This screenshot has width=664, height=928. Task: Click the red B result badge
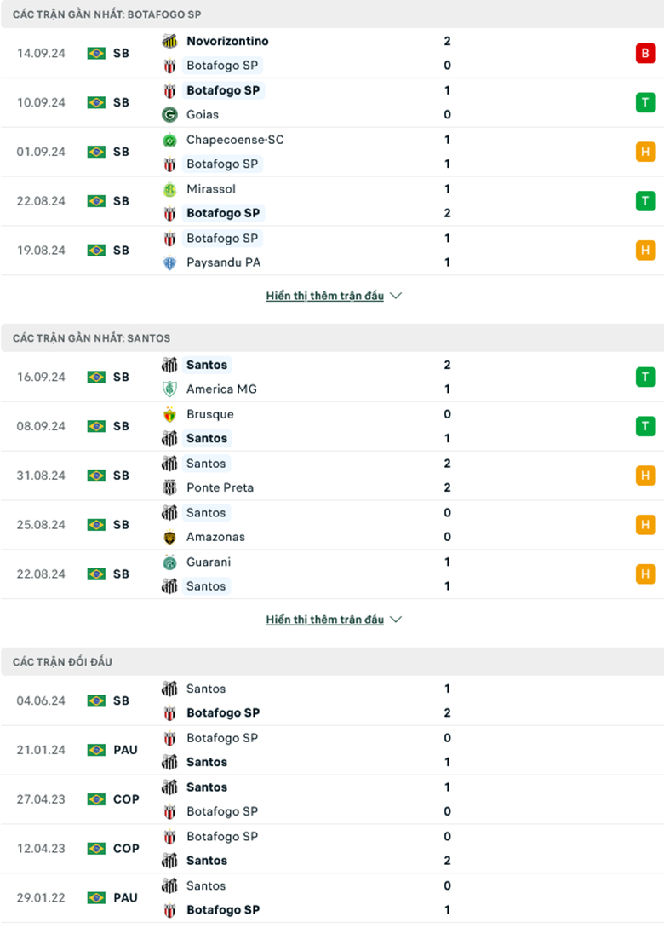(645, 53)
